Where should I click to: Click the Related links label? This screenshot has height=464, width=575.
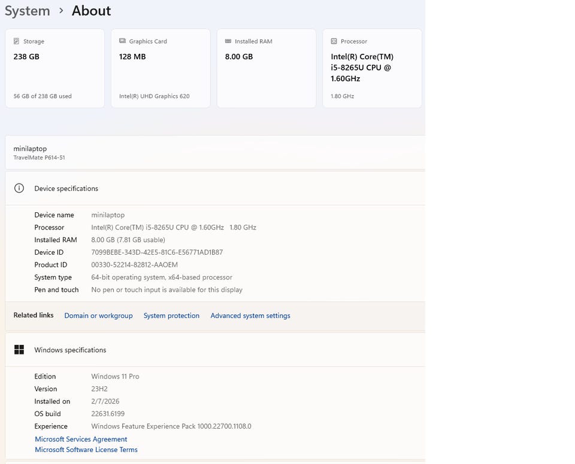tap(34, 315)
